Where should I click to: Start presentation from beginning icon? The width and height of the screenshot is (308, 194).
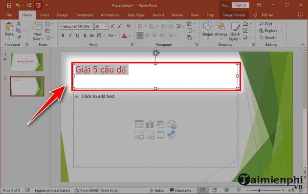[38, 5]
